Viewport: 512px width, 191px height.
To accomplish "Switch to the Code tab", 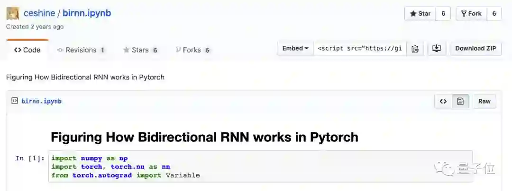I will click(x=27, y=50).
